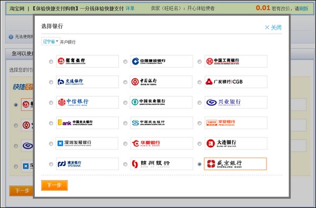Click the 中国工商银行 logo card
The height and width of the screenshot is (208, 316).
(236, 61)
